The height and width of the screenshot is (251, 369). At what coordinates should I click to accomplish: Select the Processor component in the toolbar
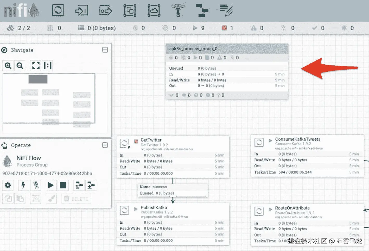pyautogui.click(x=58, y=10)
